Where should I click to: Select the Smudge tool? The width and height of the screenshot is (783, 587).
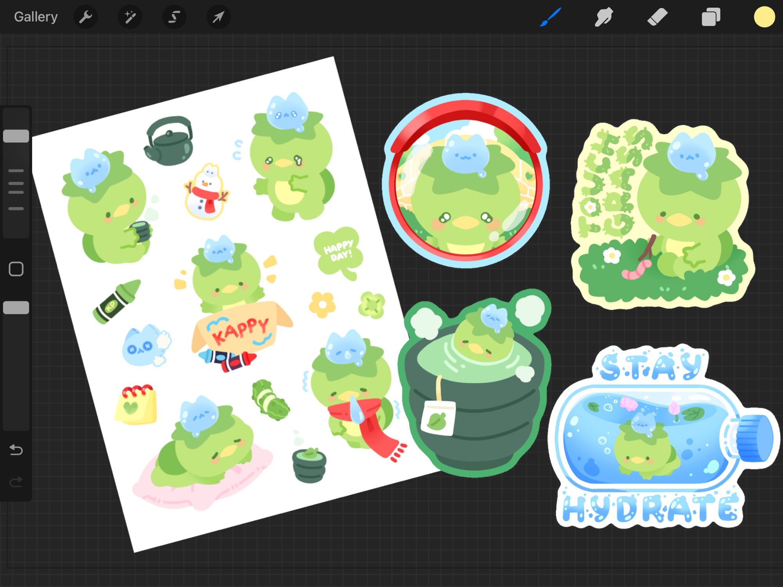(x=604, y=17)
